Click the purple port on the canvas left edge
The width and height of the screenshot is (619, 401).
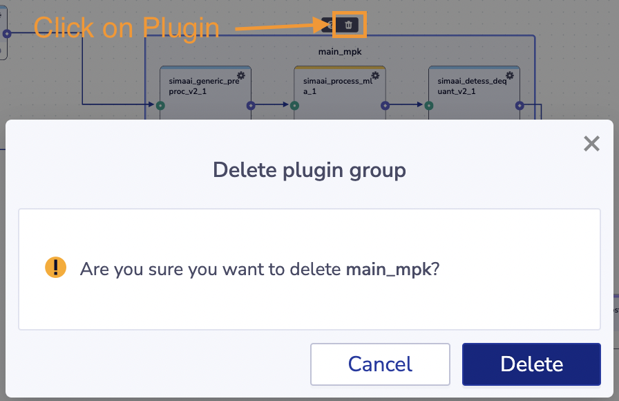(6, 32)
